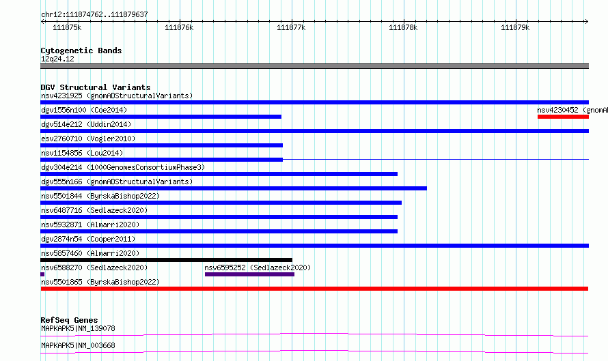Select the 12q24.12 band label
This screenshot has width=608, height=361.
[57, 59]
